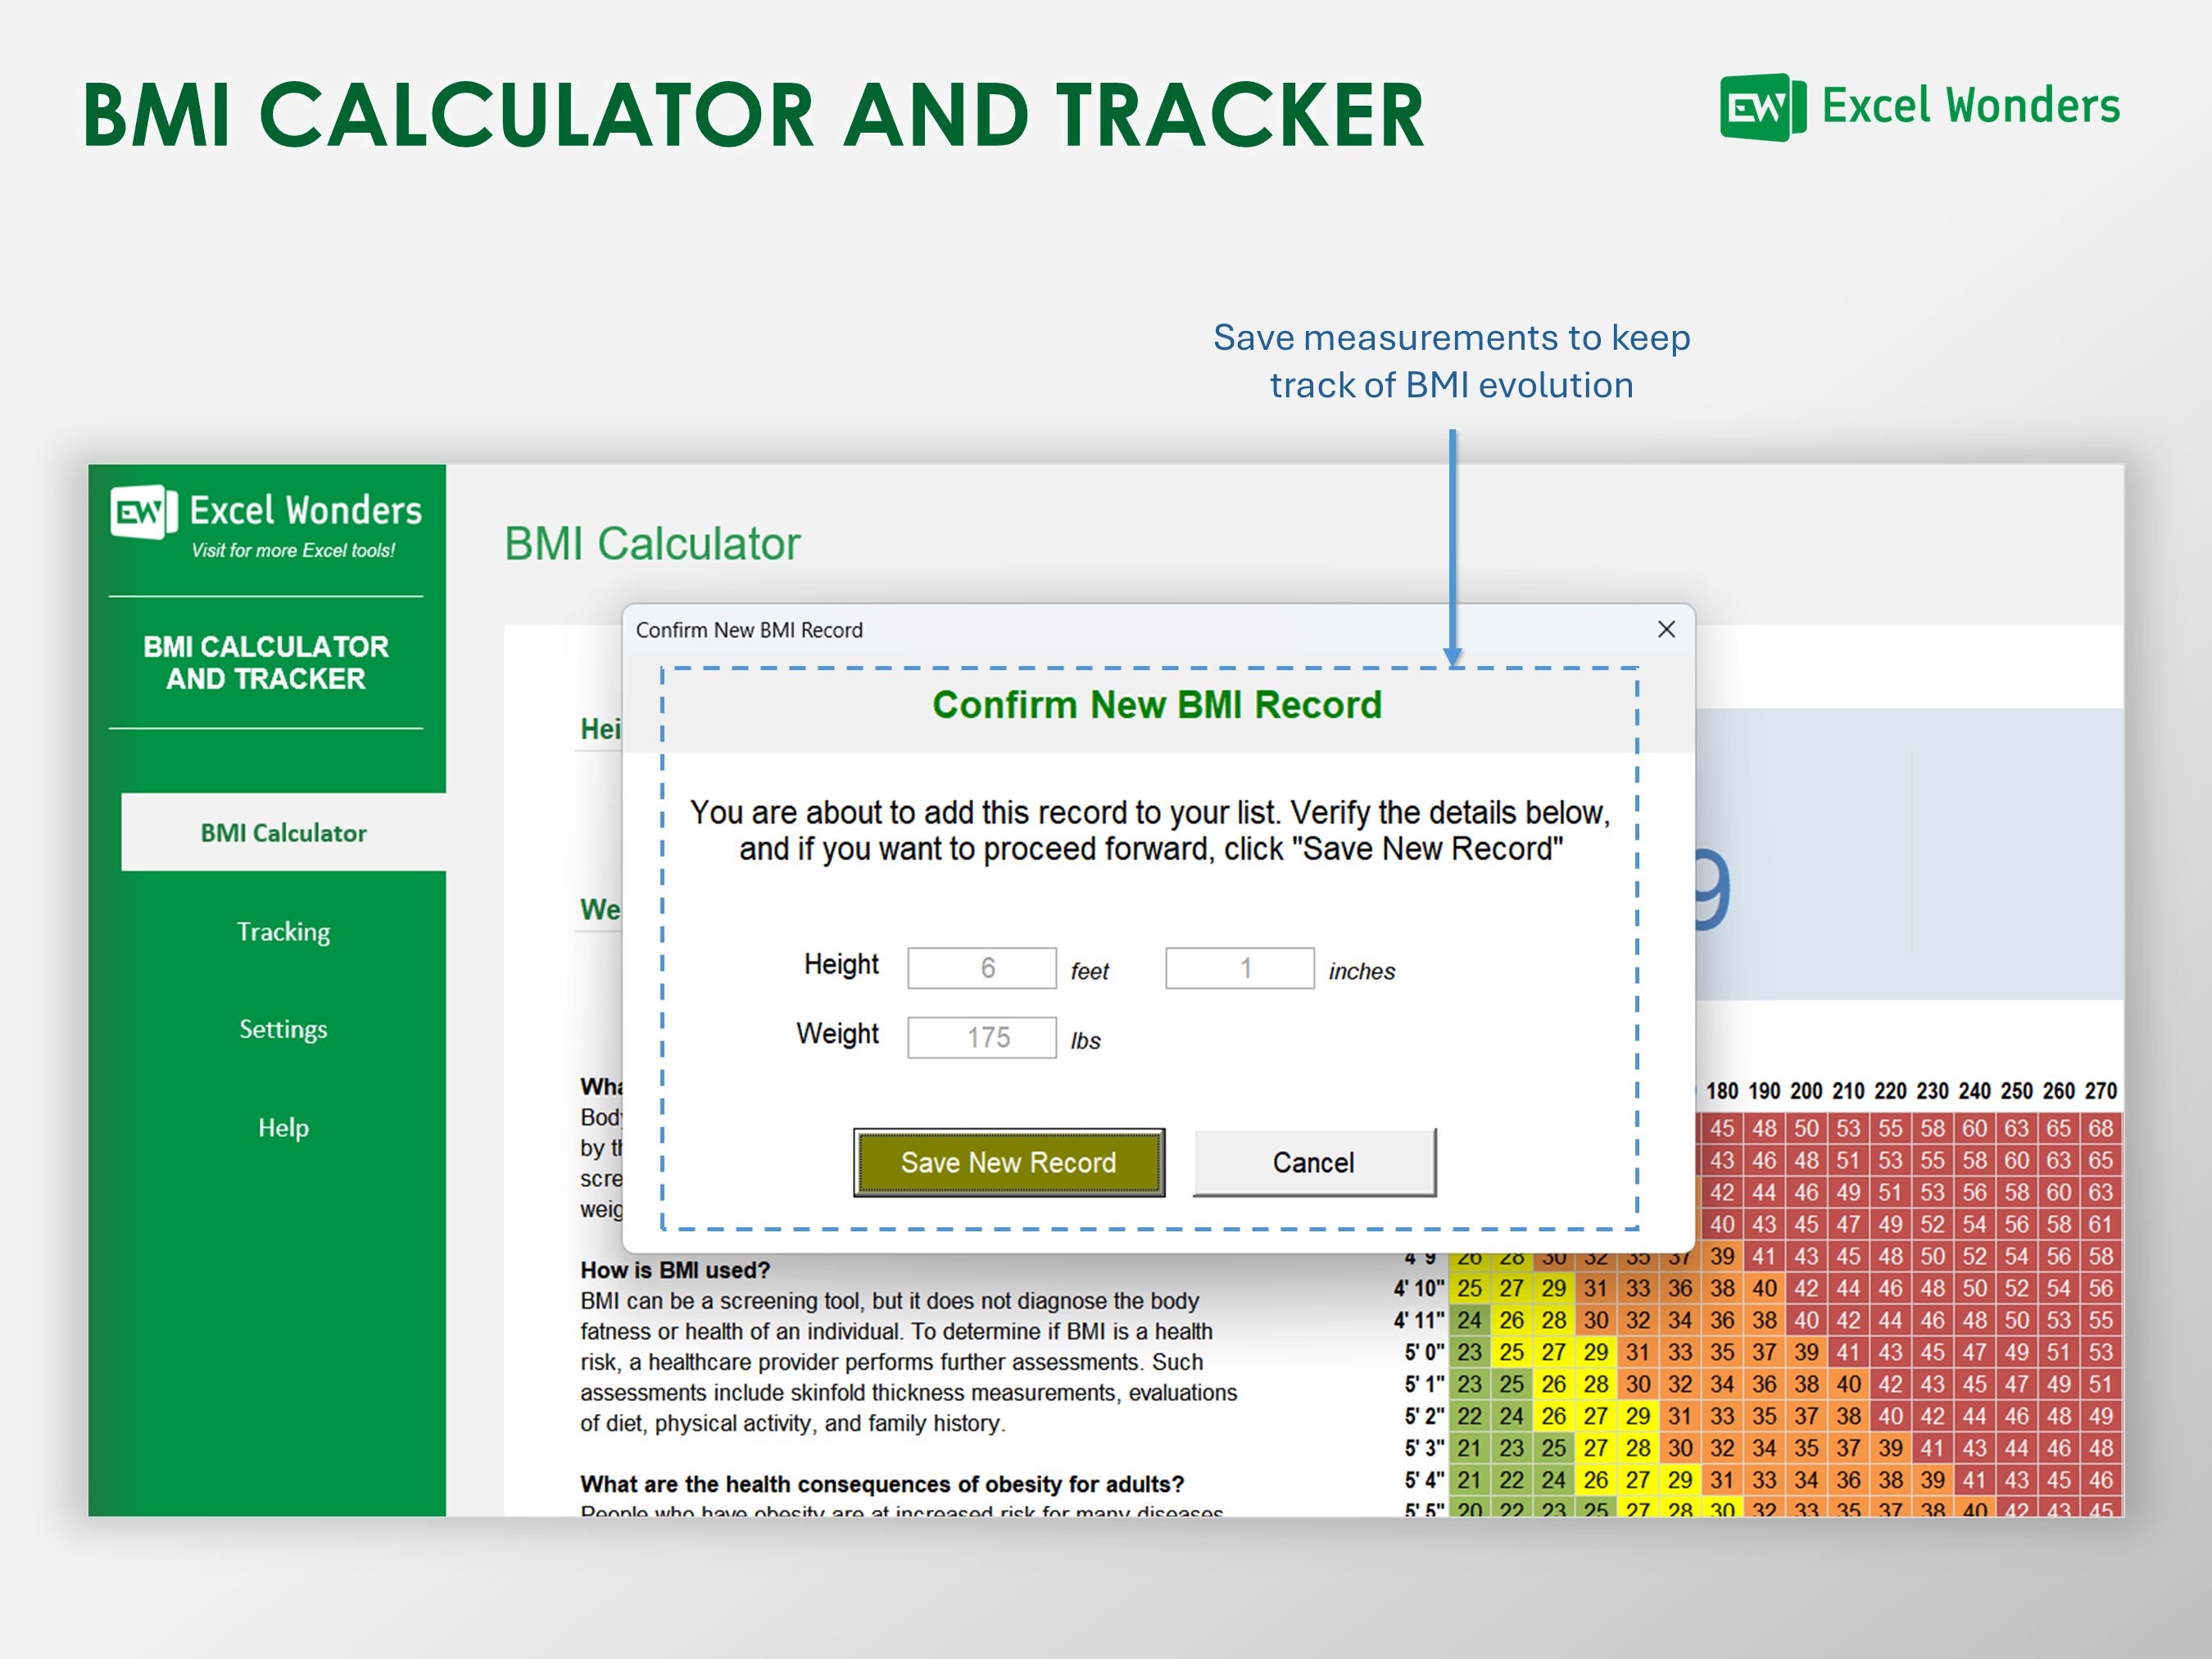This screenshot has width=2212, height=1659.
Task: Select the BMI Calculator sidebar item
Action: point(283,831)
